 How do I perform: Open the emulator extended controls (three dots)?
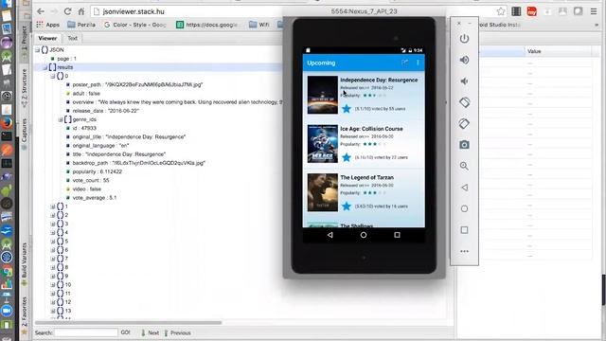[x=464, y=251]
